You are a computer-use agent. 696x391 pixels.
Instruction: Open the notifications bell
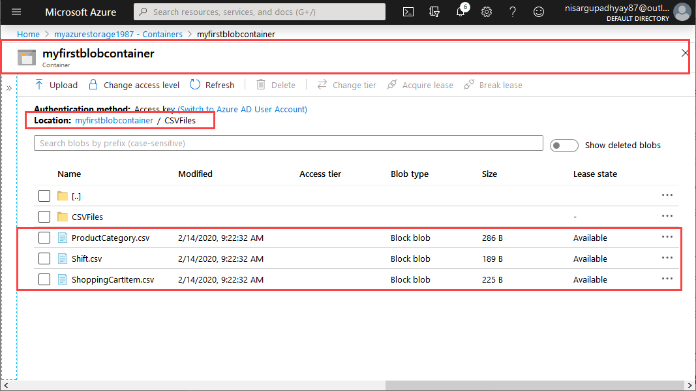(461, 12)
